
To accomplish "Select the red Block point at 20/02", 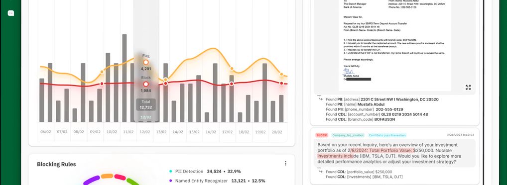I will (281, 83).
